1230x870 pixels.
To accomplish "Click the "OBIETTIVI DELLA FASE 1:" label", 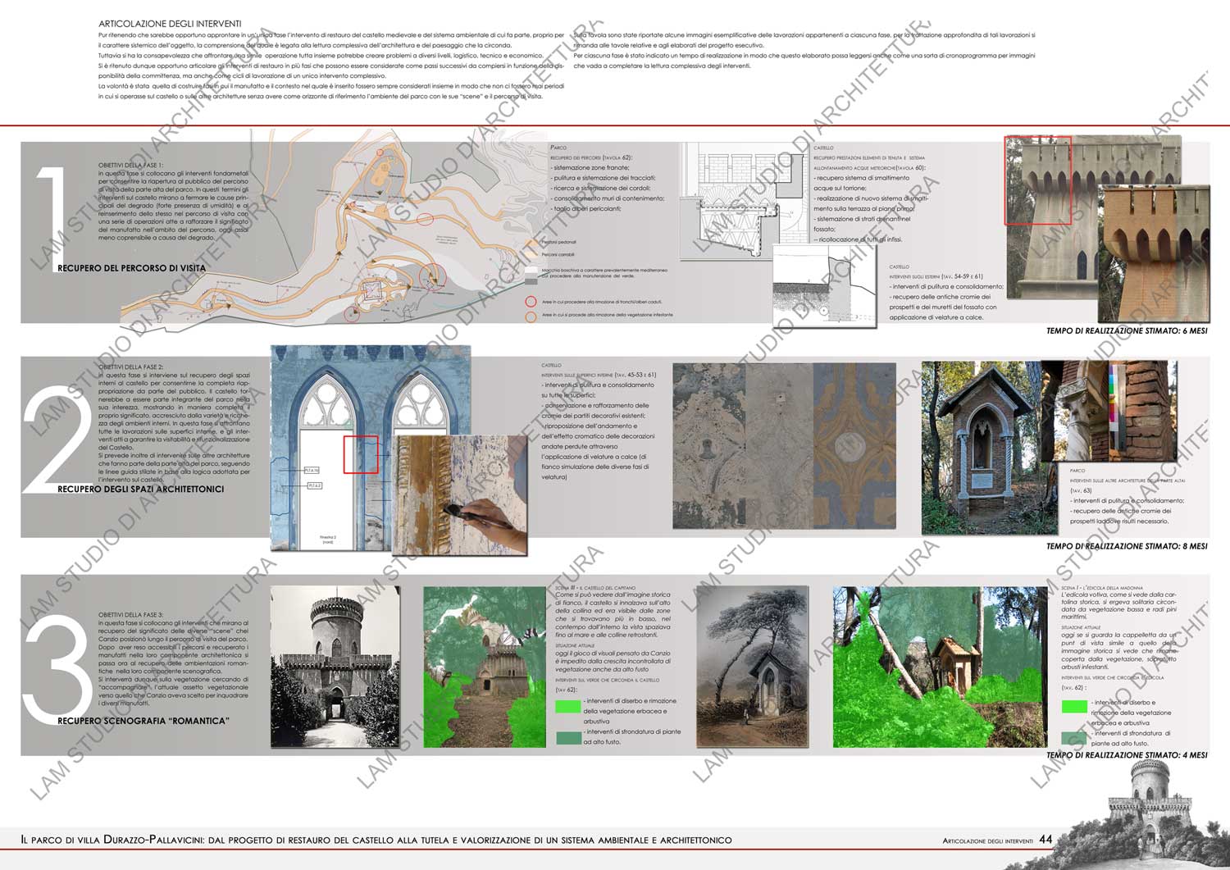I will [130, 165].
